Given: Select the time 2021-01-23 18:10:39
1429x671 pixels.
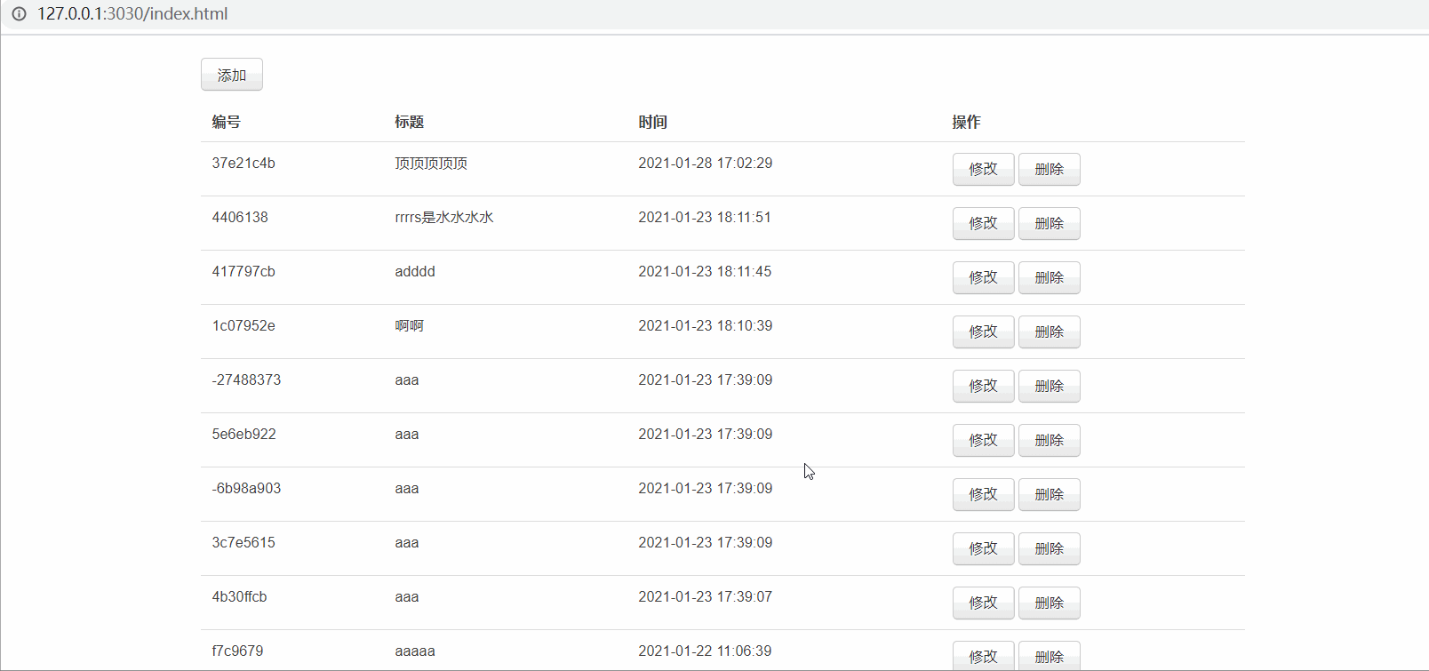Looking at the screenshot, I should point(706,326).
